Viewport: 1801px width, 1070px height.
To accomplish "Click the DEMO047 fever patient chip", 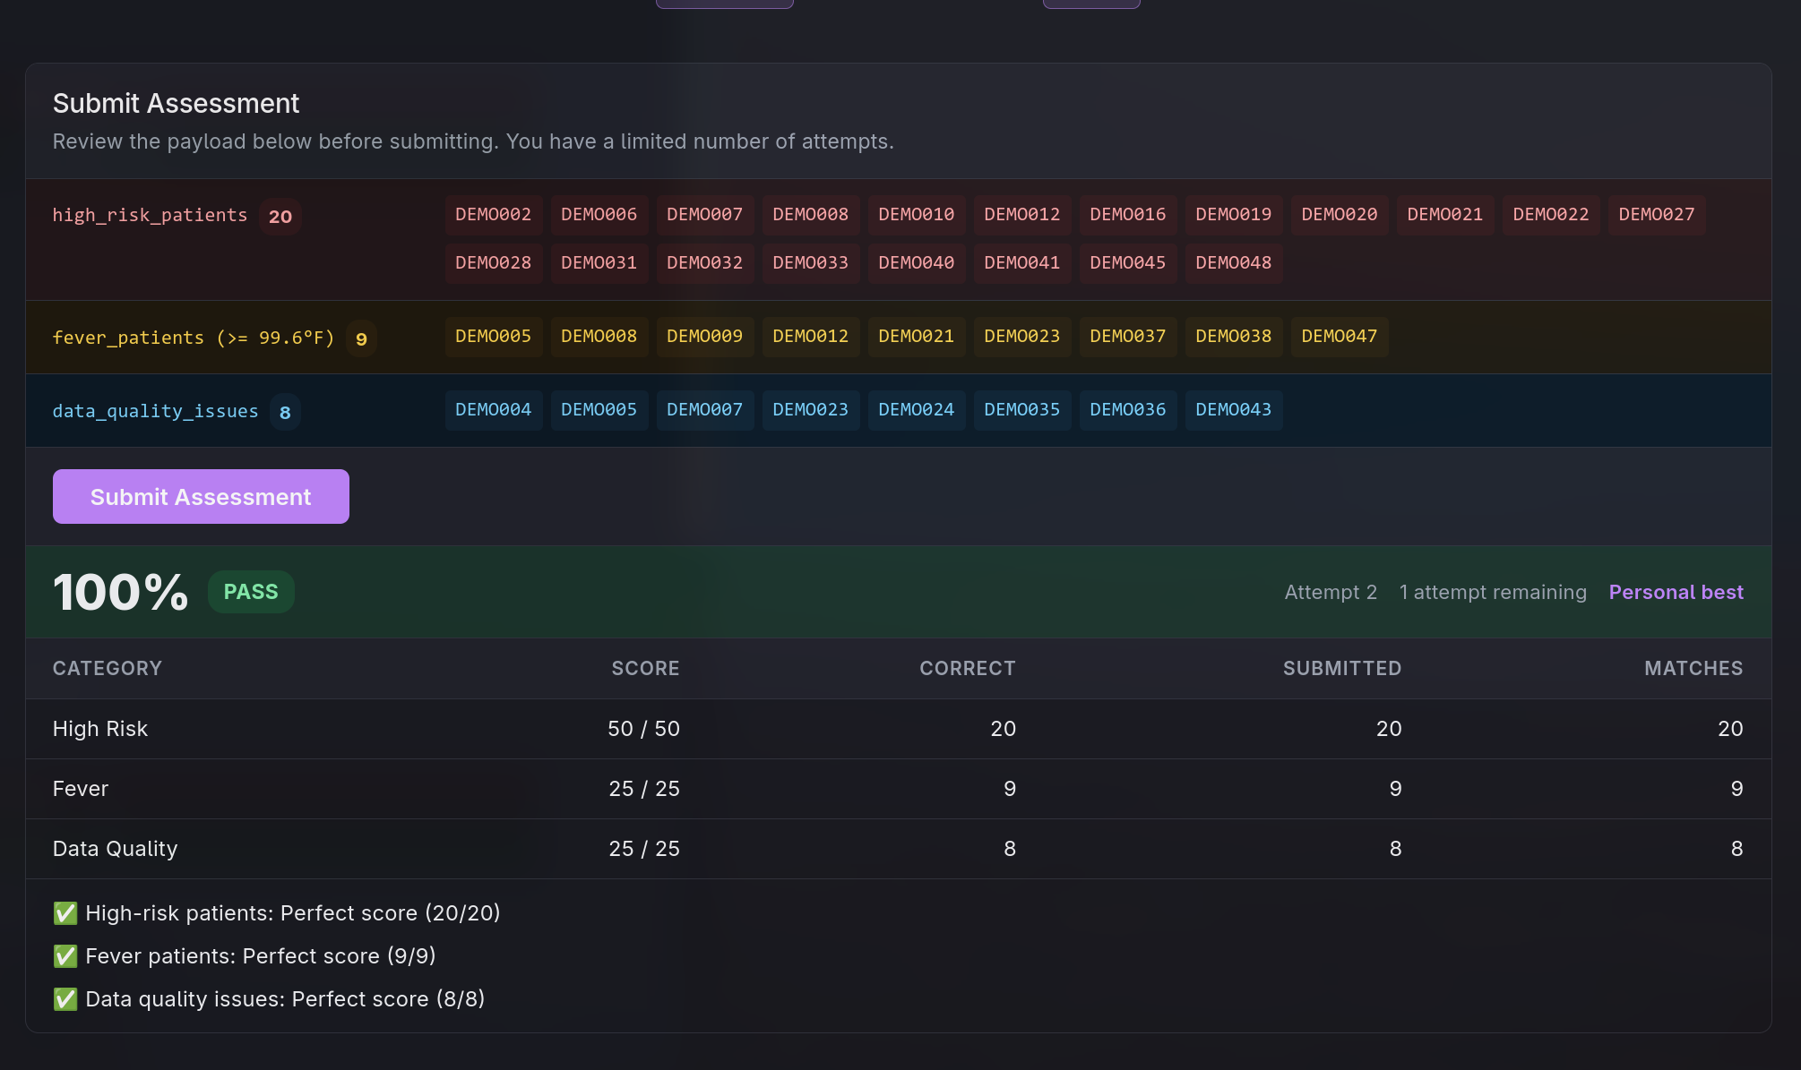I will [x=1339, y=337].
